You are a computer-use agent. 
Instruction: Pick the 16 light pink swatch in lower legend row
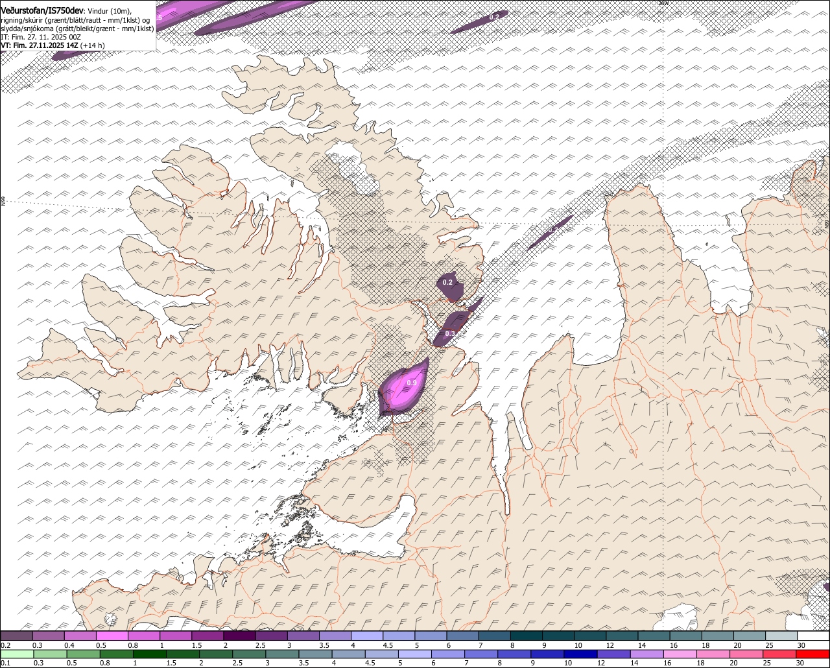pyautogui.click(x=679, y=654)
